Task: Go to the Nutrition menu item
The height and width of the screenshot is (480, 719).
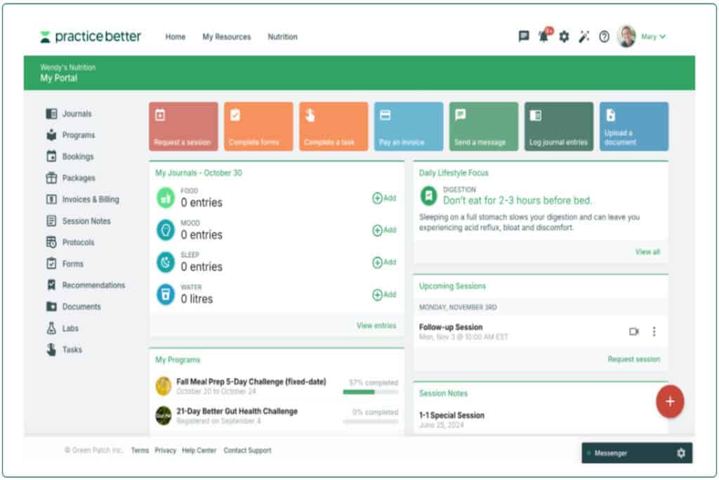Action: (282, 37)
